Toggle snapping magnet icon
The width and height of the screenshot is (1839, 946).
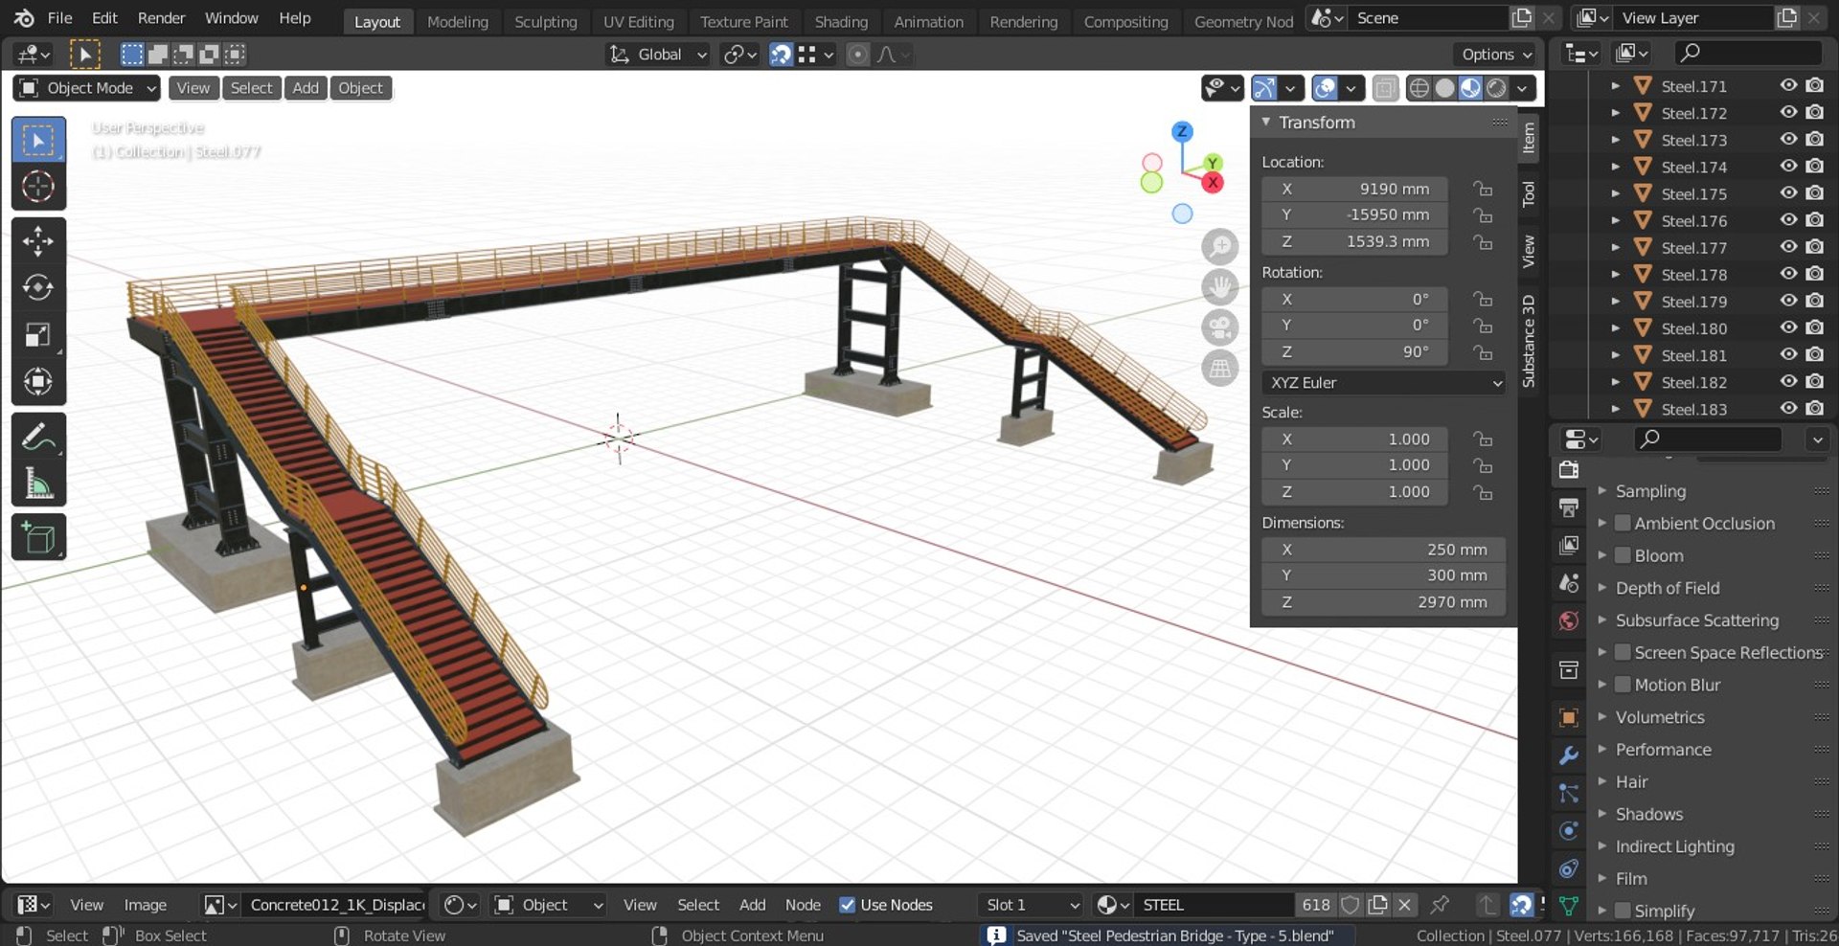[x=782, y=55]
